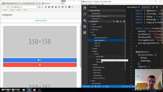Click the bookmark star in Chrome address bar
Image resolution: width=163 pixels, height=92 pixels.
(42, 7)
